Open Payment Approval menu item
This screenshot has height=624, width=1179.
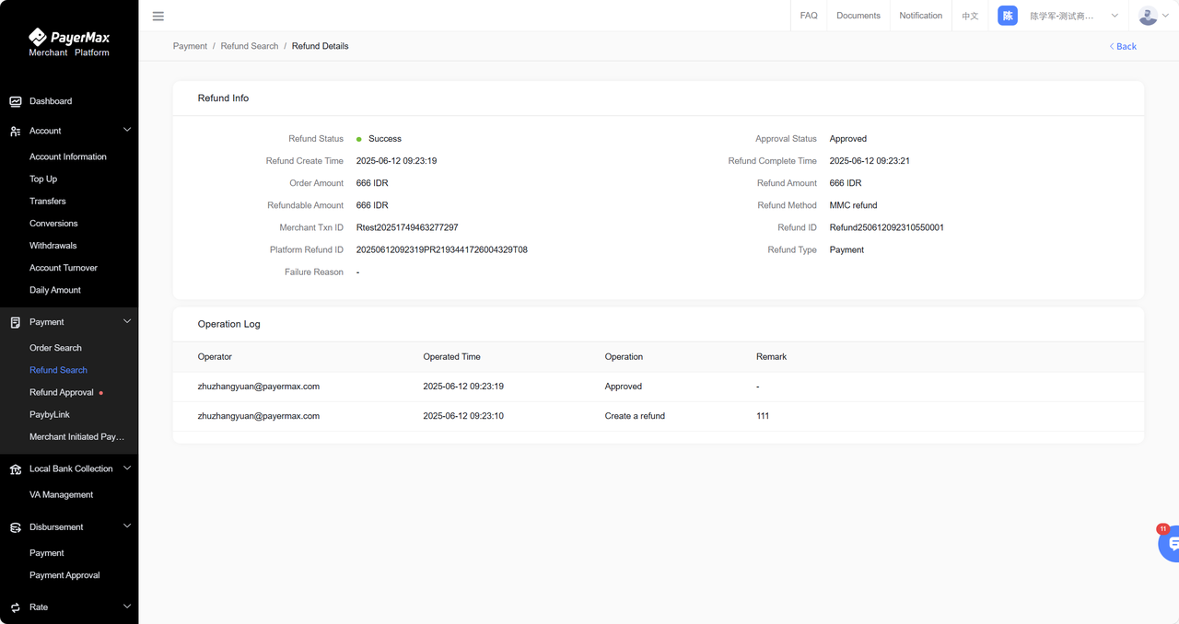coord(64,575)
